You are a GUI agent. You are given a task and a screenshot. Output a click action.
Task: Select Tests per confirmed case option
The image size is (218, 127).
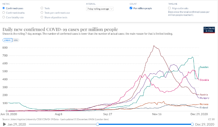click(x=42, y=13)
